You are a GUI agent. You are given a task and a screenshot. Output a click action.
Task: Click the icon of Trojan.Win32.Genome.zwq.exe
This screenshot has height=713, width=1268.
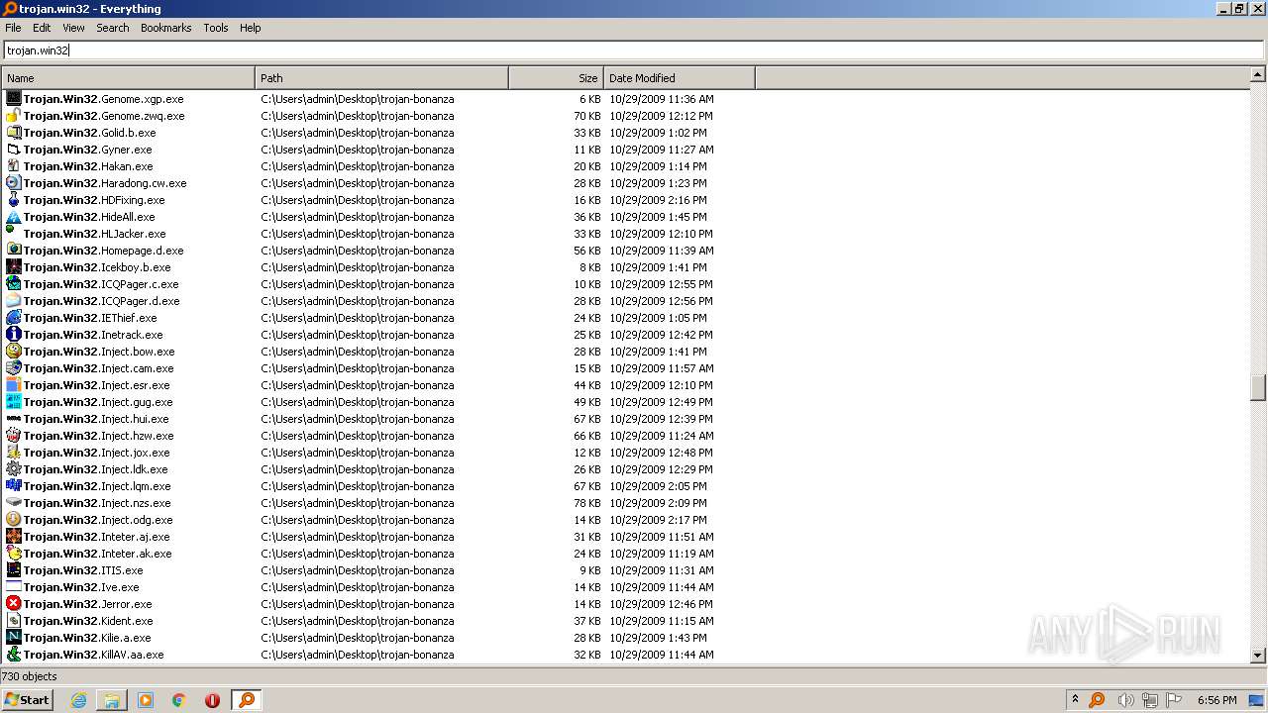14,116
